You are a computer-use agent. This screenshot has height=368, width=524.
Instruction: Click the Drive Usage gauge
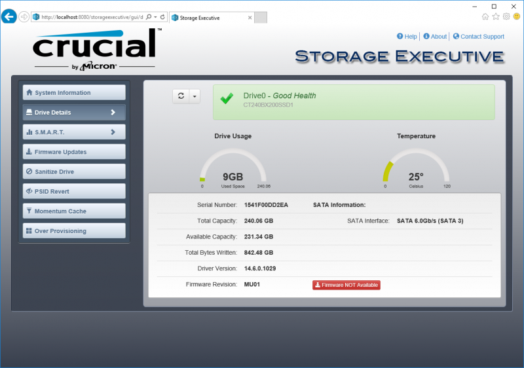[x=233, y=168]
